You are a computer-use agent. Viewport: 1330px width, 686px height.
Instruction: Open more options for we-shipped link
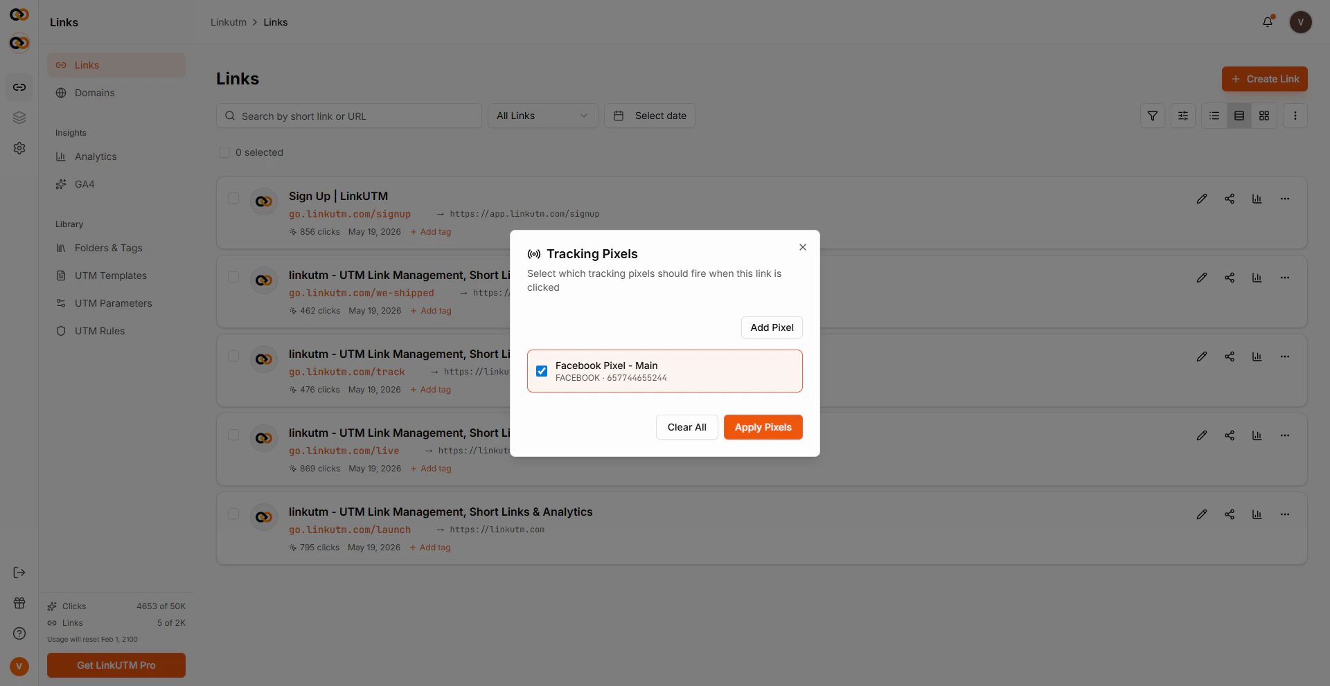click(x=1285, y=278)
